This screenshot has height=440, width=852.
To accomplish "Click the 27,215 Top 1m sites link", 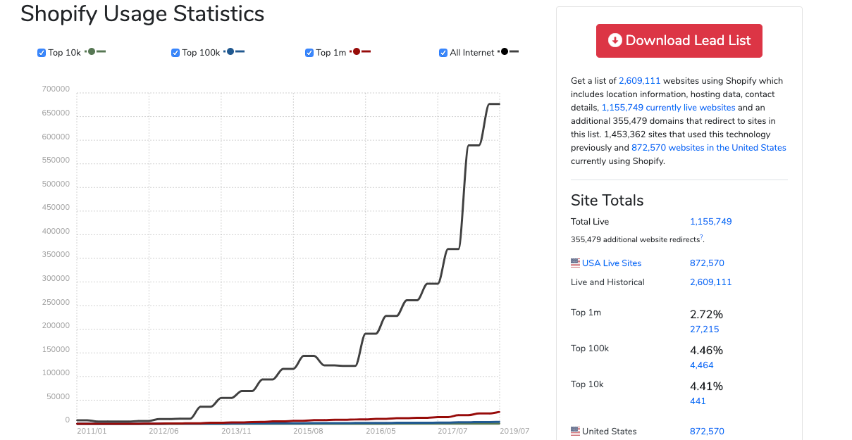I will click(704, 329).
